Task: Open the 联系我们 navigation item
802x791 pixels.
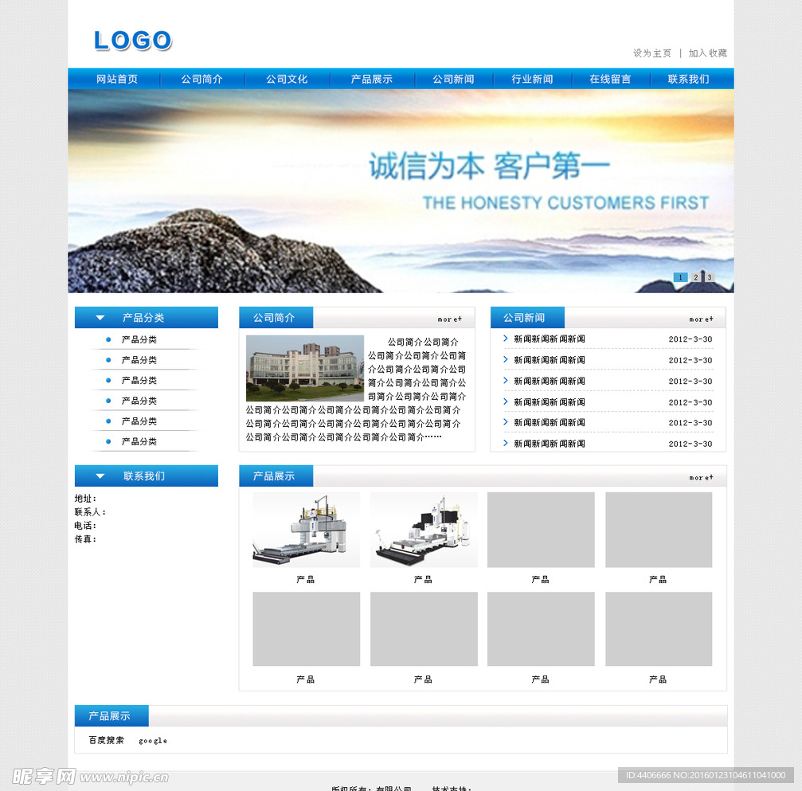Action: coord(688,79)
